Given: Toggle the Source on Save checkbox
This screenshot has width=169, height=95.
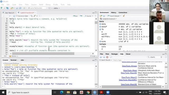Looking at the screenshot, I should (17, 16).
